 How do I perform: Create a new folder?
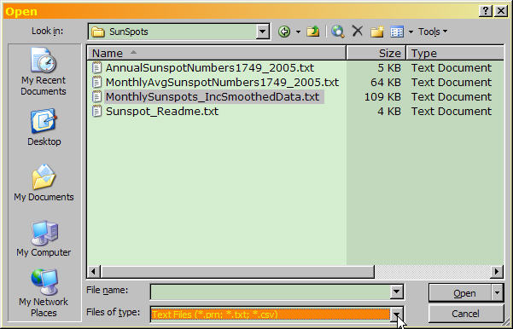(x=377, y=32)
